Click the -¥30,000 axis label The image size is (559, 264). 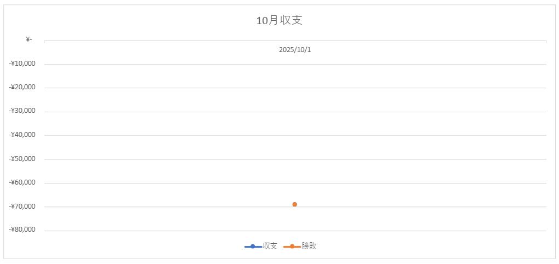22,111
